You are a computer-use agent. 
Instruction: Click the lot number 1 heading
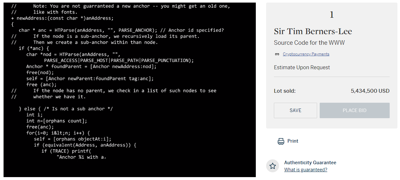[x=332, y=15]
